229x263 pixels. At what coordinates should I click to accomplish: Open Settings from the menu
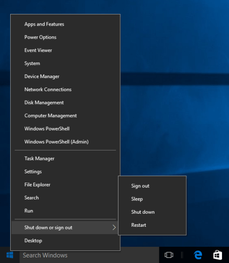coord(65,171)
